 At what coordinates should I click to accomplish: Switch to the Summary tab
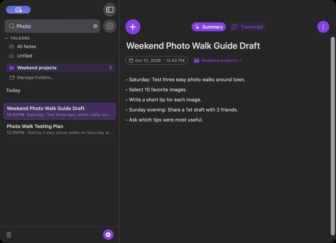(209, 27)
